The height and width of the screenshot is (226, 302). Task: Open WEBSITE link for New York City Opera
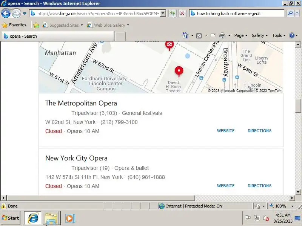pos(226,186)
